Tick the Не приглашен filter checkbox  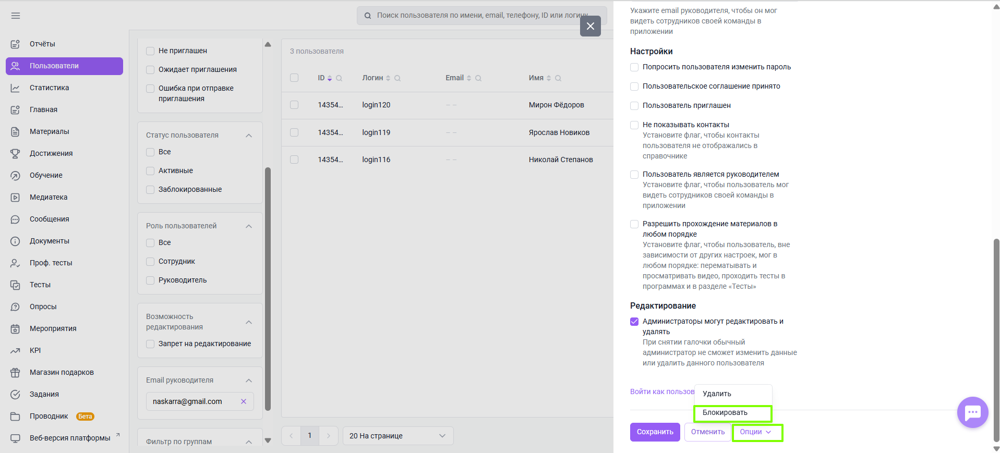tap(150, 51)
